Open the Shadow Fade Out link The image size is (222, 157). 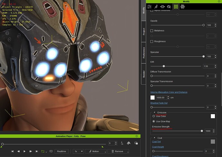[159, 103]
